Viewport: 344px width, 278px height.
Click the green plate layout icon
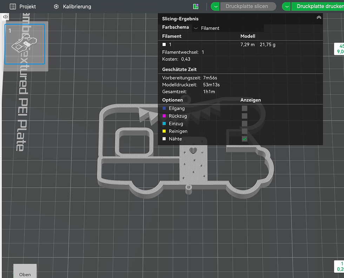(x=196, y=7)
